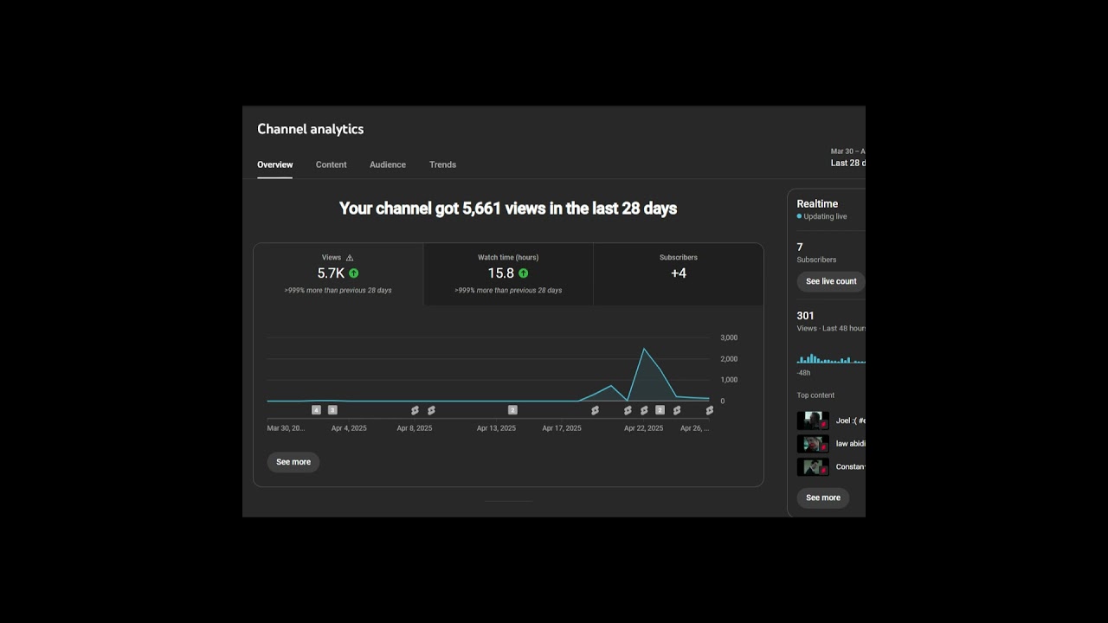
Task: Open the Last 28 days date range dropdown
Action: [x=848, y=157]
